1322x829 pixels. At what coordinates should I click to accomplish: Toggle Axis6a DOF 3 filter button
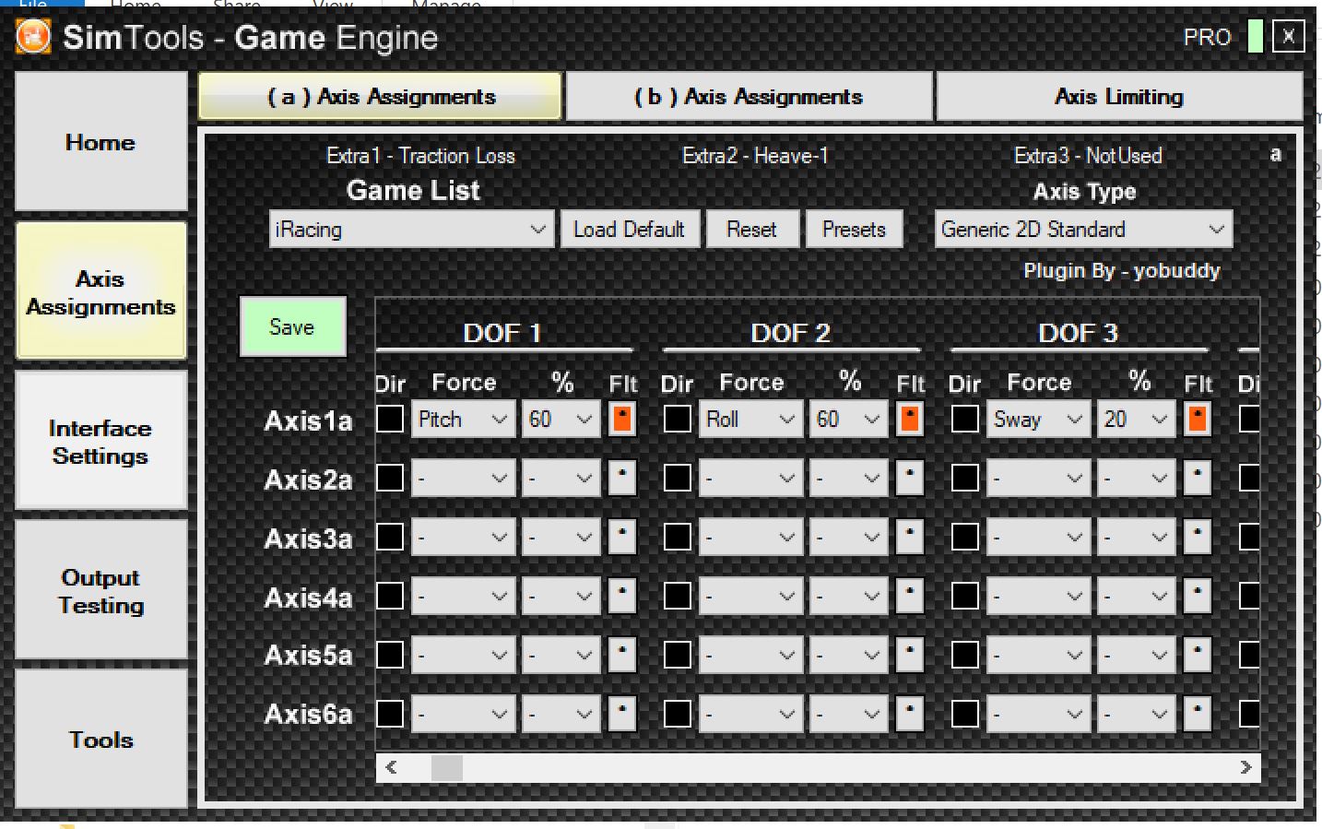(x=1198, y=714)
